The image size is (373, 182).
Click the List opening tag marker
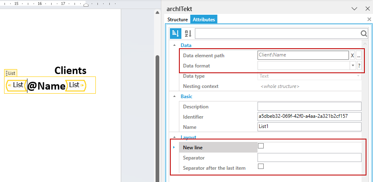point(16,85)
